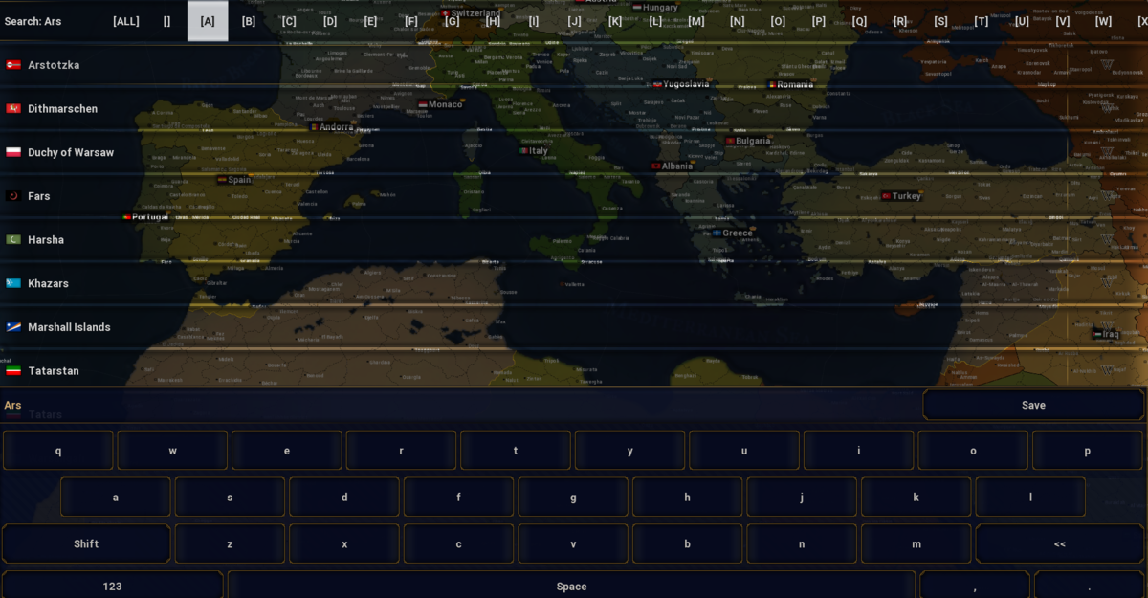The height and width of the screenshot is (598, 1148).
Task: Click the Save button
Action: tap(1033, 405)
